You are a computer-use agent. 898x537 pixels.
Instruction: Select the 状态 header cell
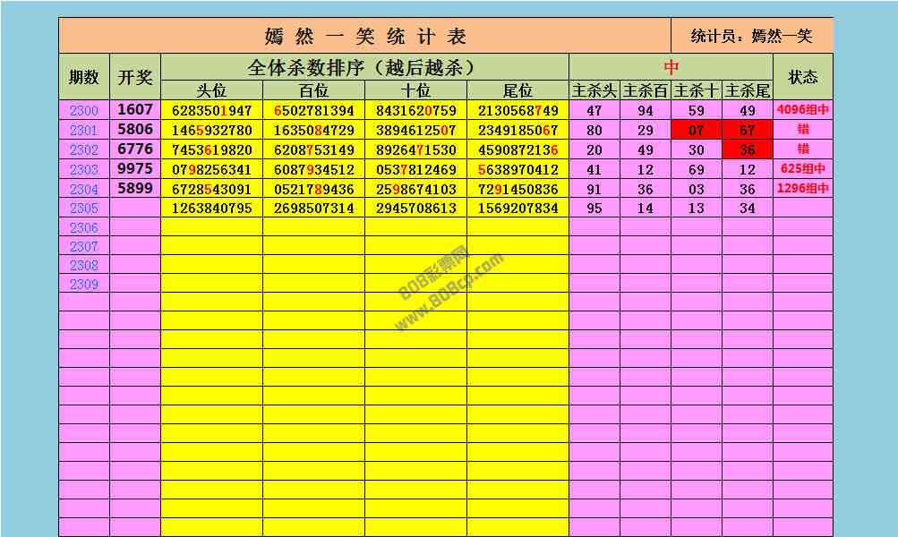click(802, 77)
